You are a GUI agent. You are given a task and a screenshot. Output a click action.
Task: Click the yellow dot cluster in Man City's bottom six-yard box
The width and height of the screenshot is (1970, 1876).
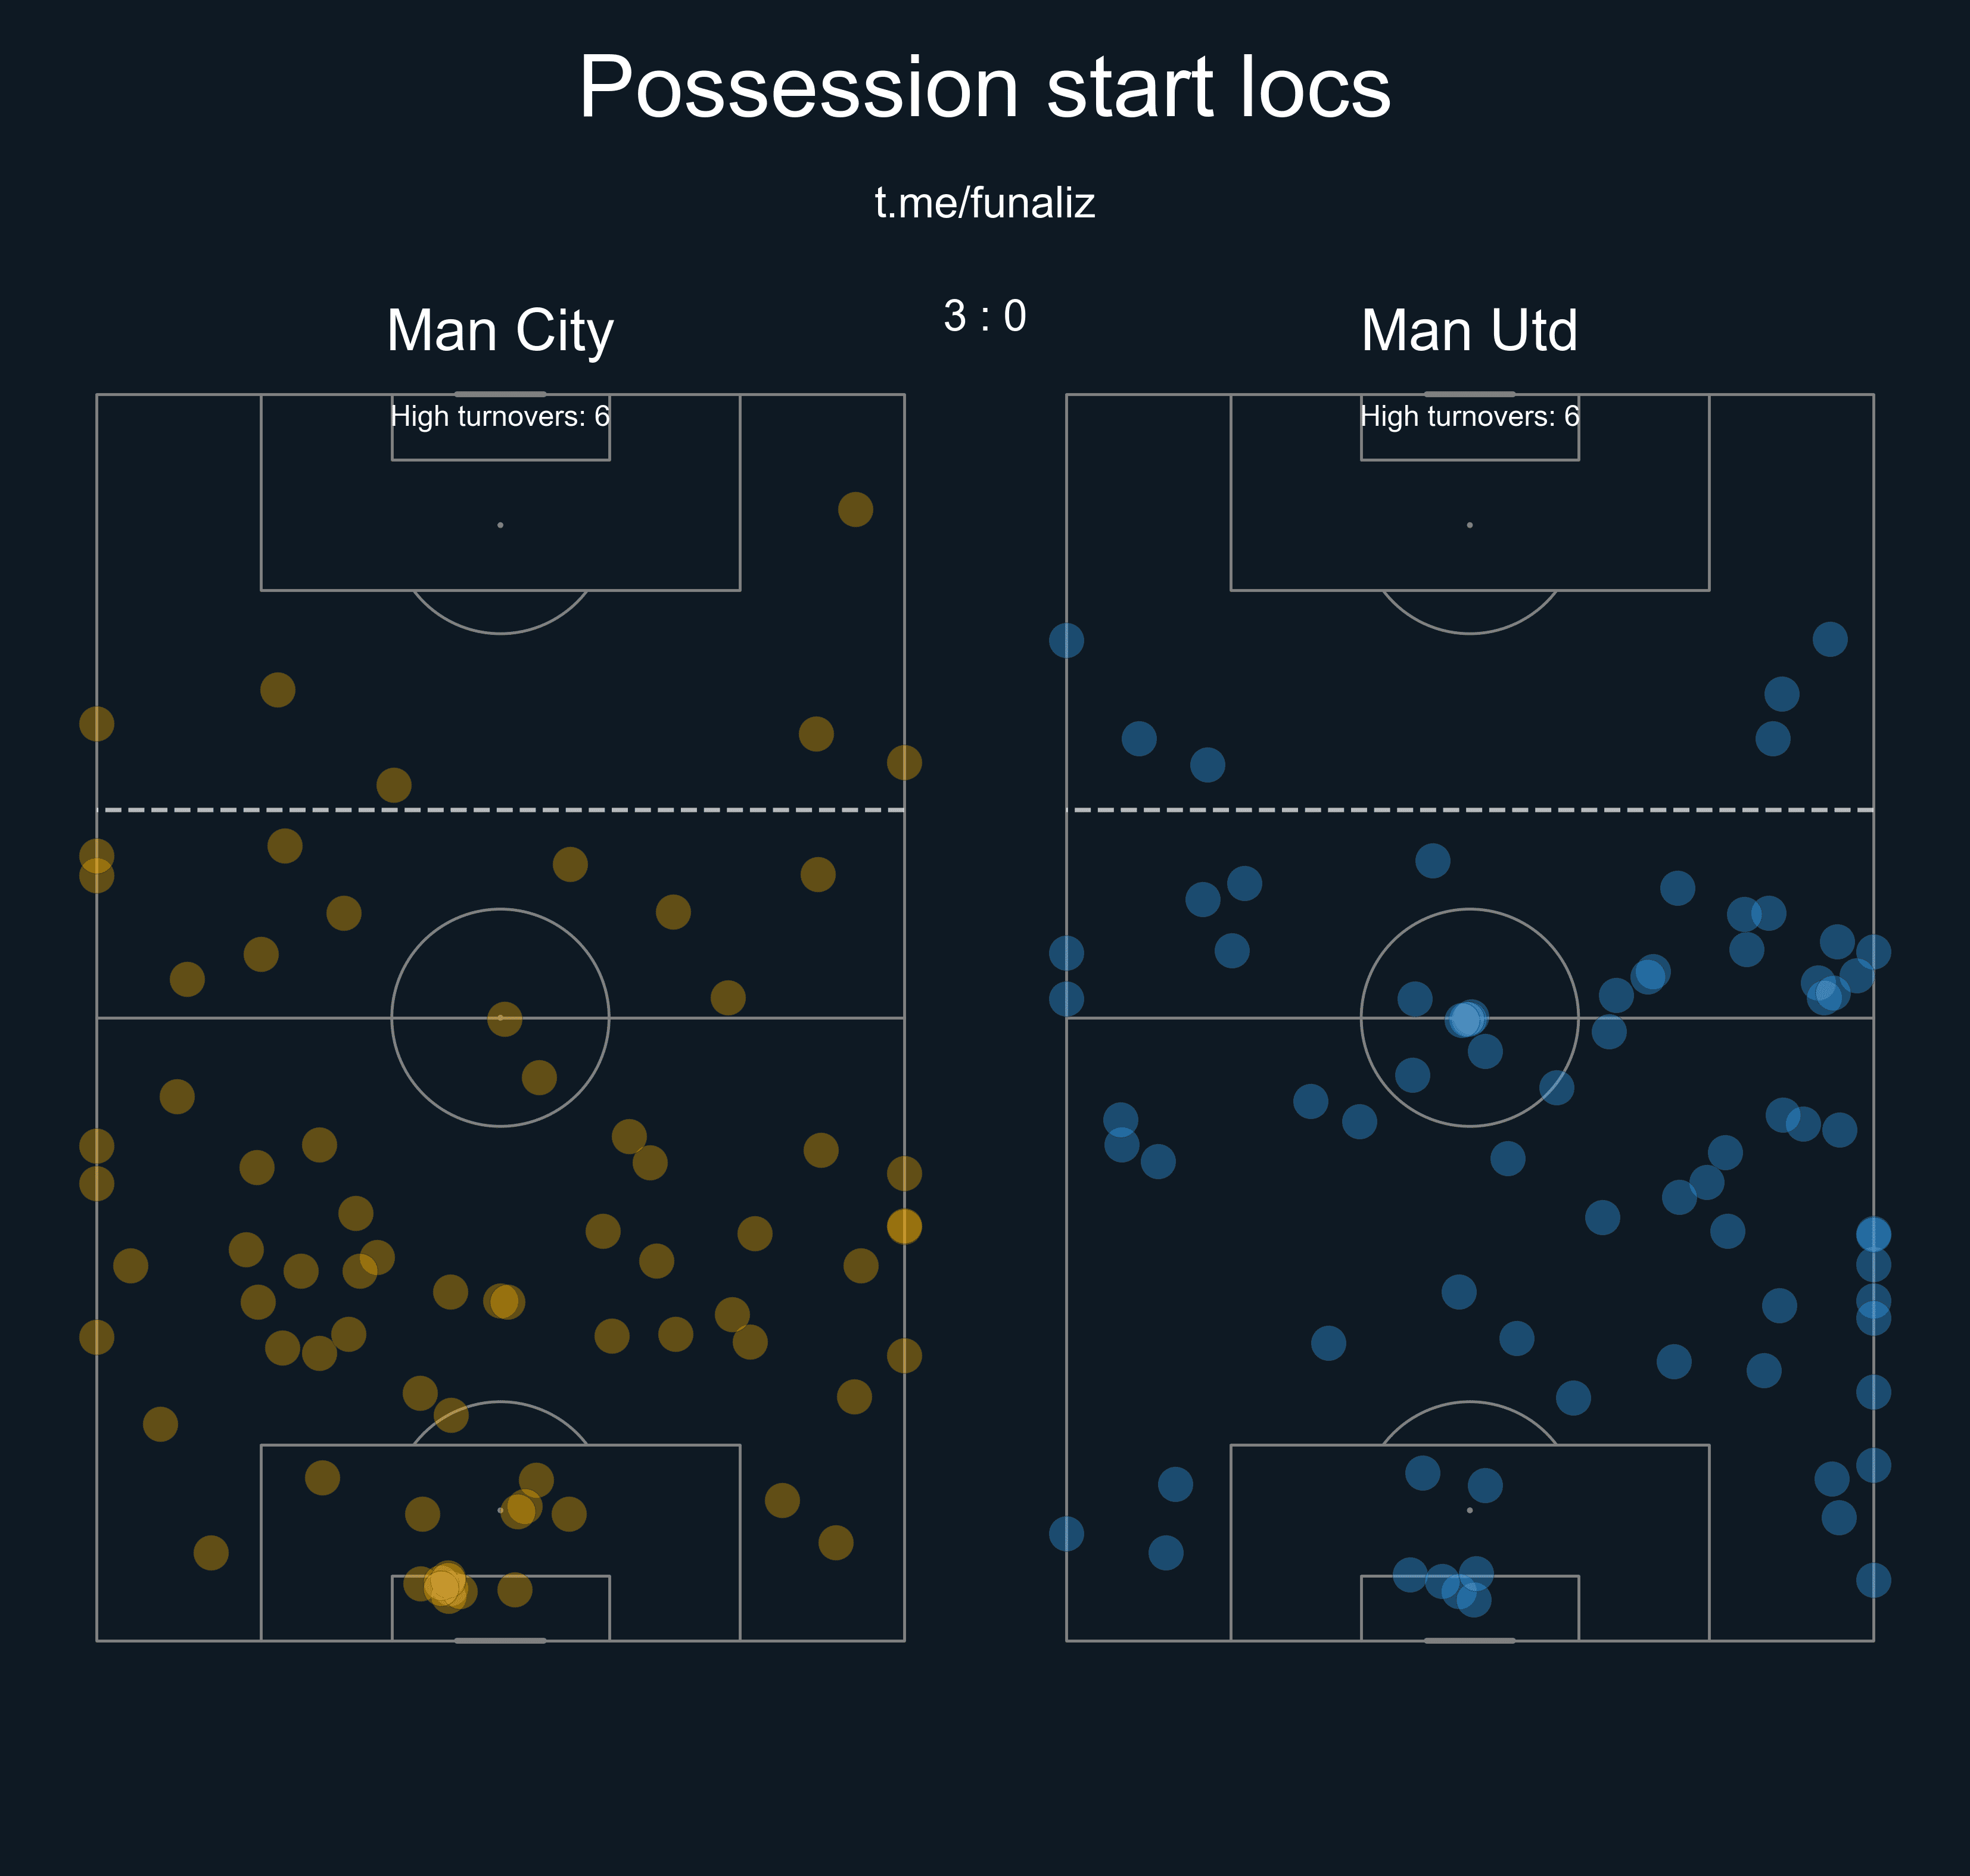coord(444,1585)
